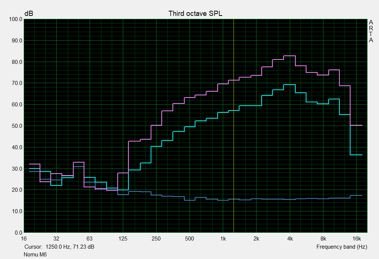
Task: Click the cyan curve's last step near 36 dB
Action: tap(356, 155)
